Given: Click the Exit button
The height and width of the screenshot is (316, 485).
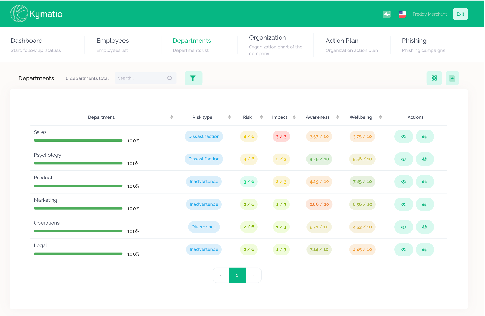Looking at the screenshot, I should pos(460,14).
